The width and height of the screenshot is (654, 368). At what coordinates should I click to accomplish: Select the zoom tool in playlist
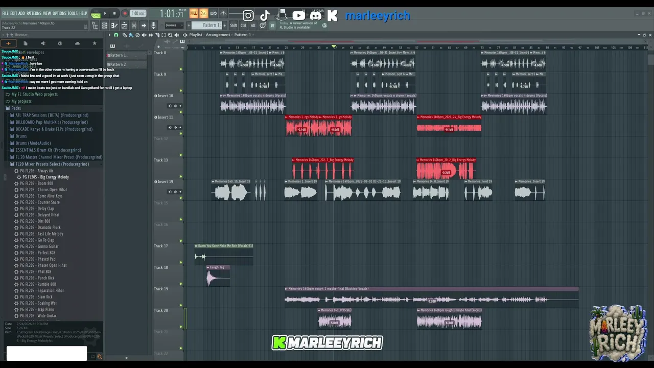pyautogui.click(x=170, y=35)
